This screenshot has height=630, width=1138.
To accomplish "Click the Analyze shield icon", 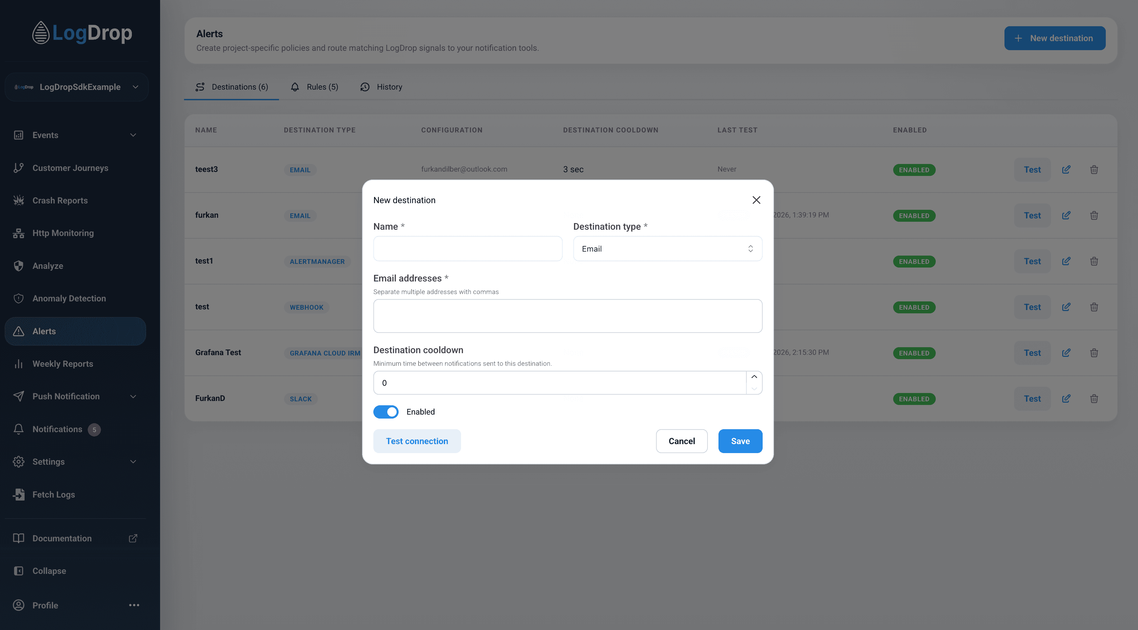I will [x=19, y=266].
